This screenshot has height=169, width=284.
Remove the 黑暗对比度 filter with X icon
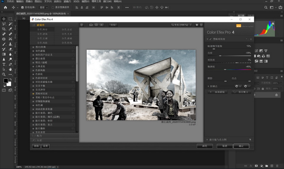click(251, 39)
